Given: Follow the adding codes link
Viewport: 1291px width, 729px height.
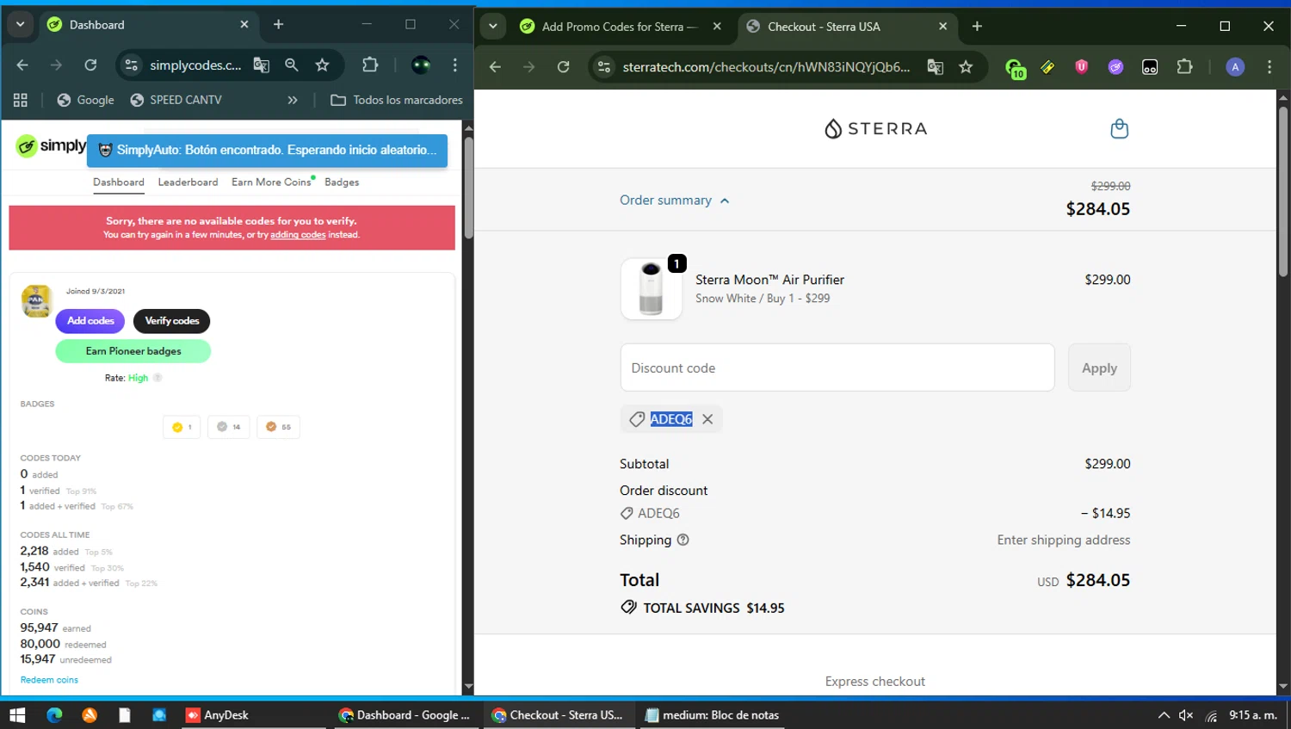Looking at the screenshot, I should (298, 235).
